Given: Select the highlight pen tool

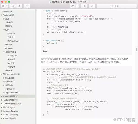Looking at the screenshot, I should [73, 6].
